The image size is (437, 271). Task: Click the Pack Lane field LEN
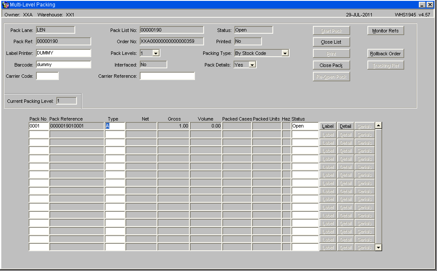point(55,30)
